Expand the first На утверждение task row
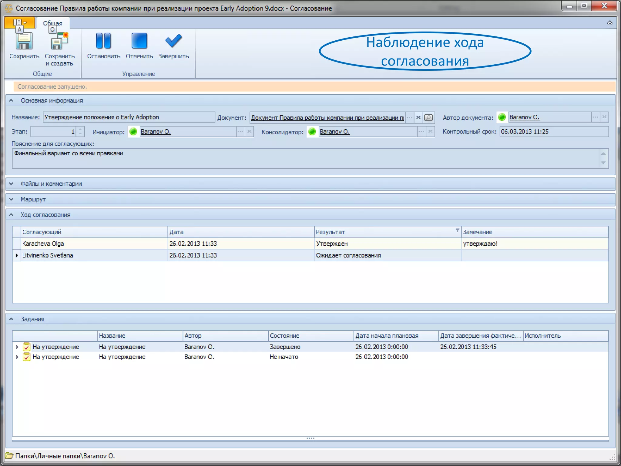This screenshot has height=466, width=621. (17, 347)
